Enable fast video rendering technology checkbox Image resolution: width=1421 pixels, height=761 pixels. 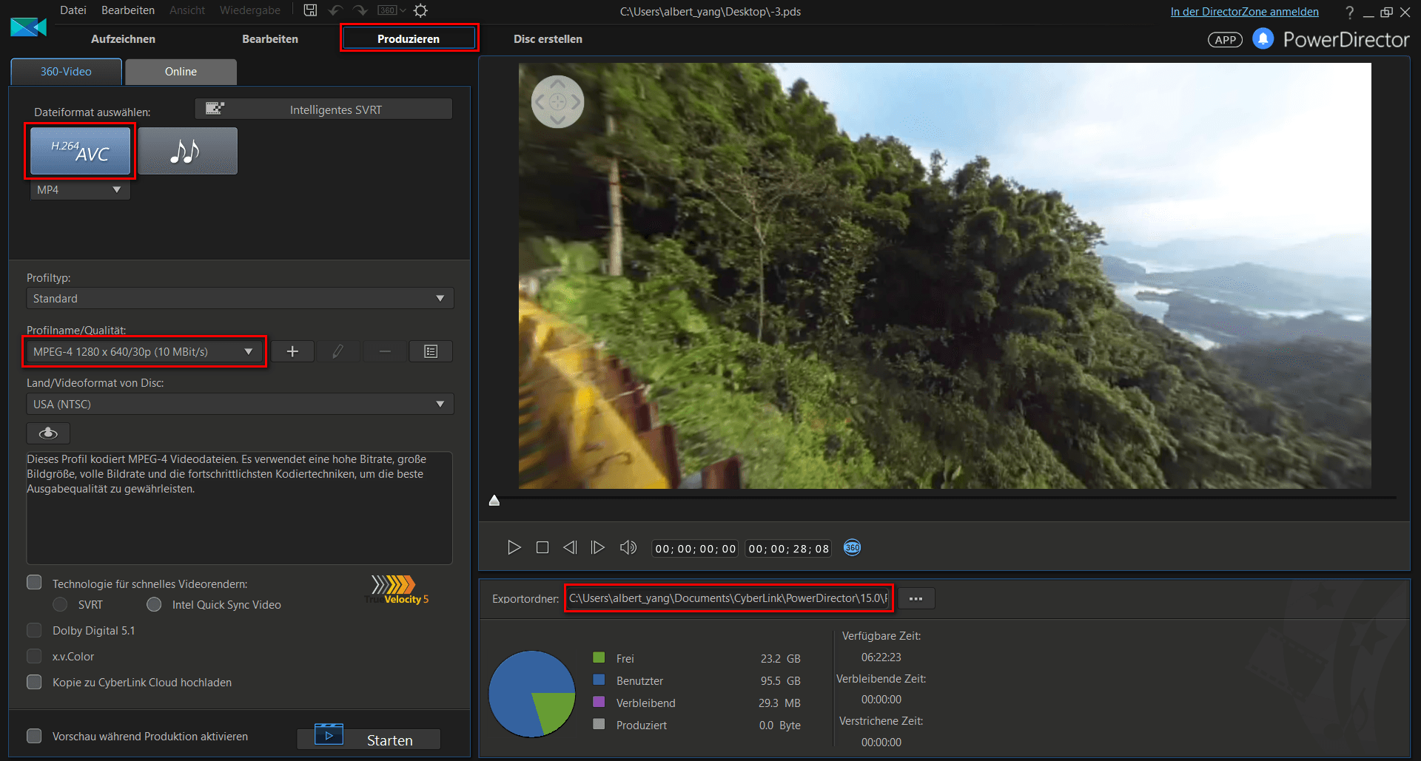[x=34, y=583]
